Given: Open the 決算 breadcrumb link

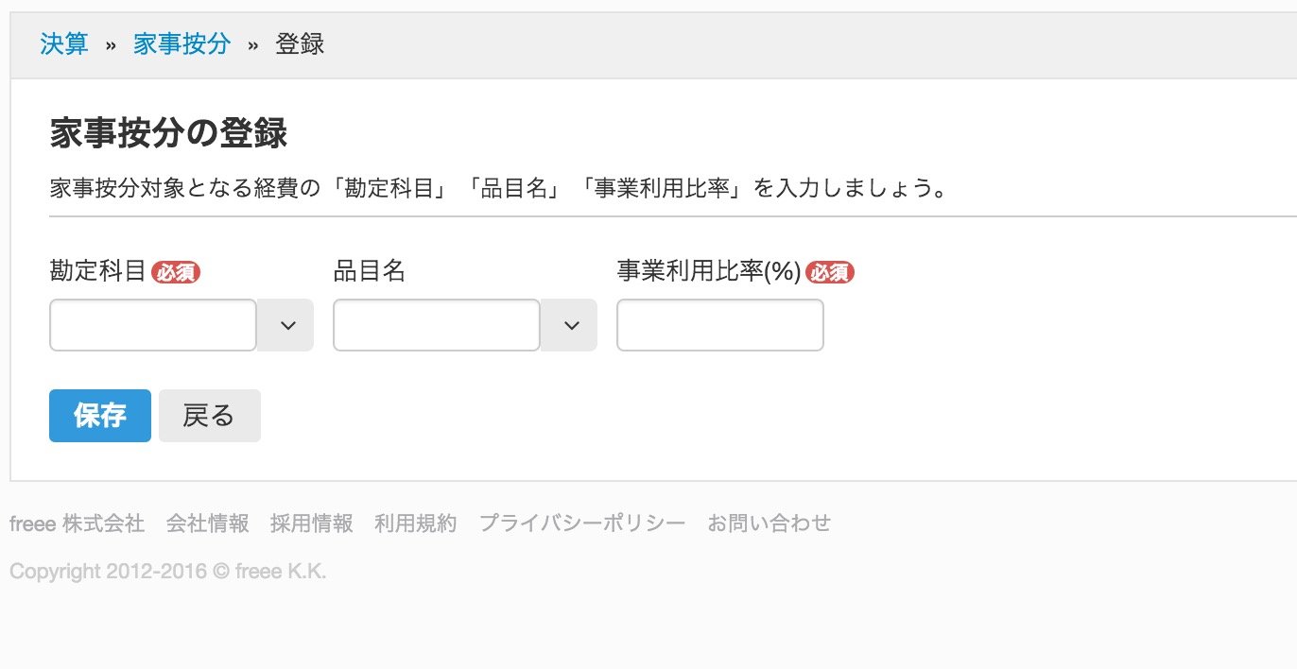Looking at the screenshot, I should (64, 44).
